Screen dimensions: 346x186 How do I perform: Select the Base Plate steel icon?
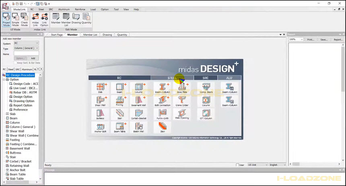[182, 88]
